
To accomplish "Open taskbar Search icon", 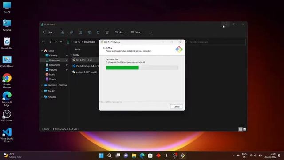I will coord(110,156).
